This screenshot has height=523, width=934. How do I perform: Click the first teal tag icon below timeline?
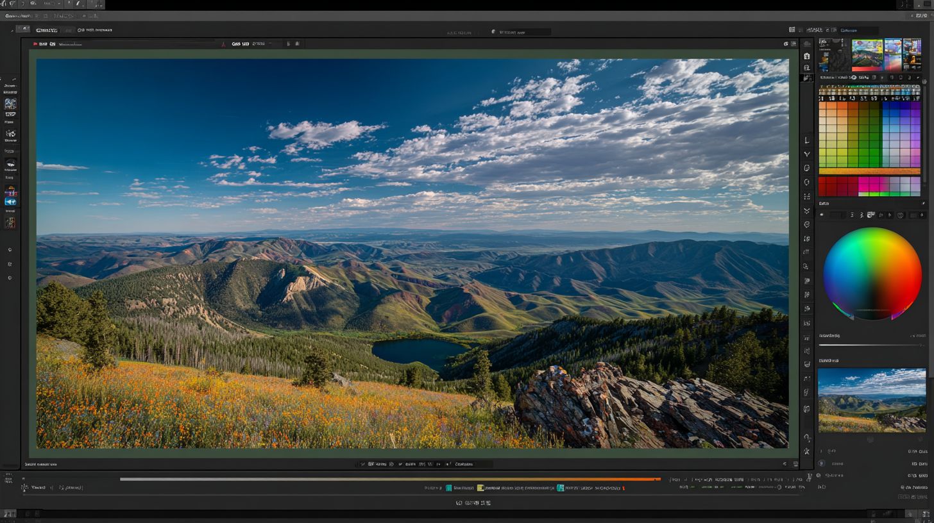[x=449, y=488]
